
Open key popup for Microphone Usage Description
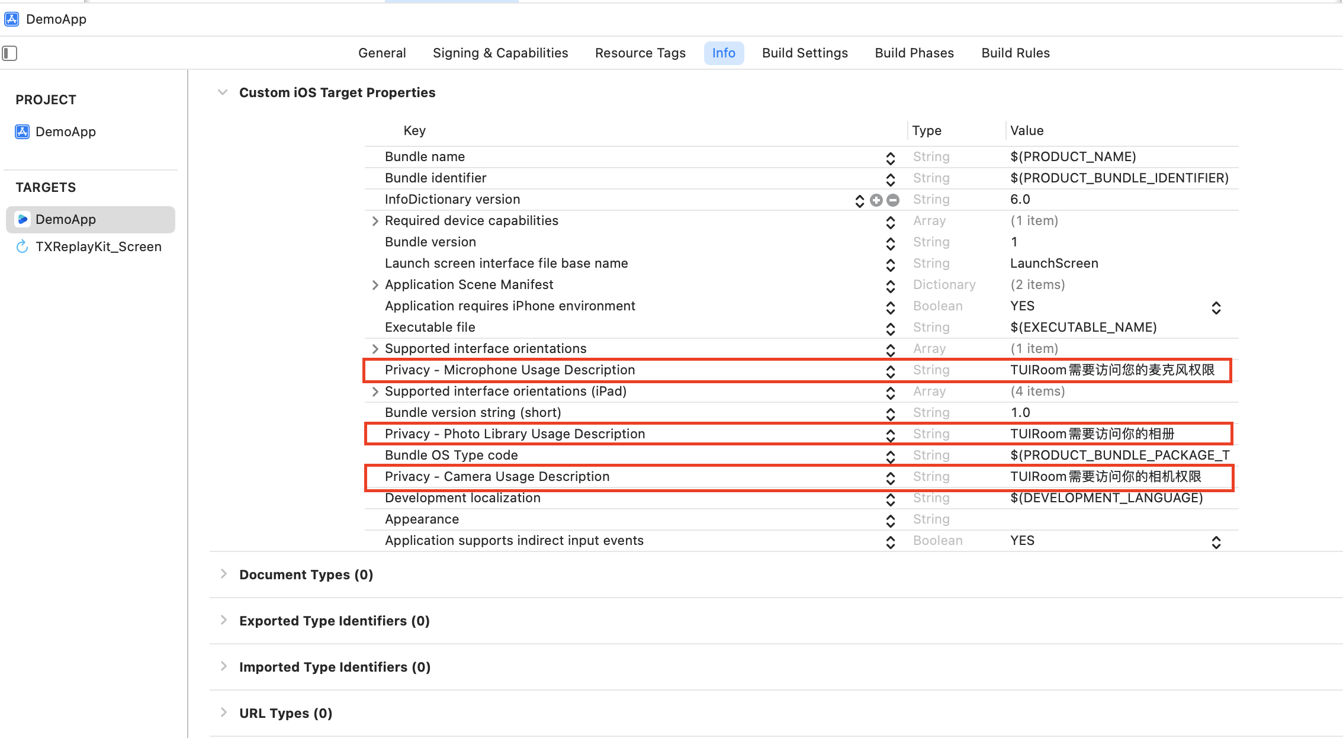[x=891, y=371]
